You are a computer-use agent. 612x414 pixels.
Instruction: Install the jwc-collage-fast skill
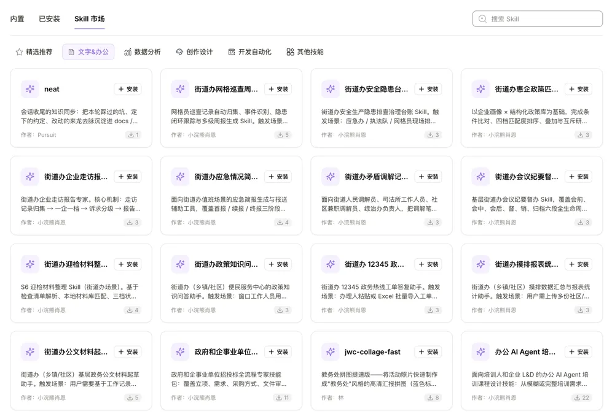[428, 351]
